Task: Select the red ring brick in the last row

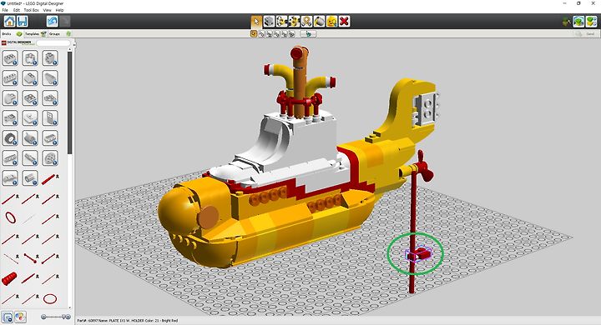Action: (x=50, y=298)
